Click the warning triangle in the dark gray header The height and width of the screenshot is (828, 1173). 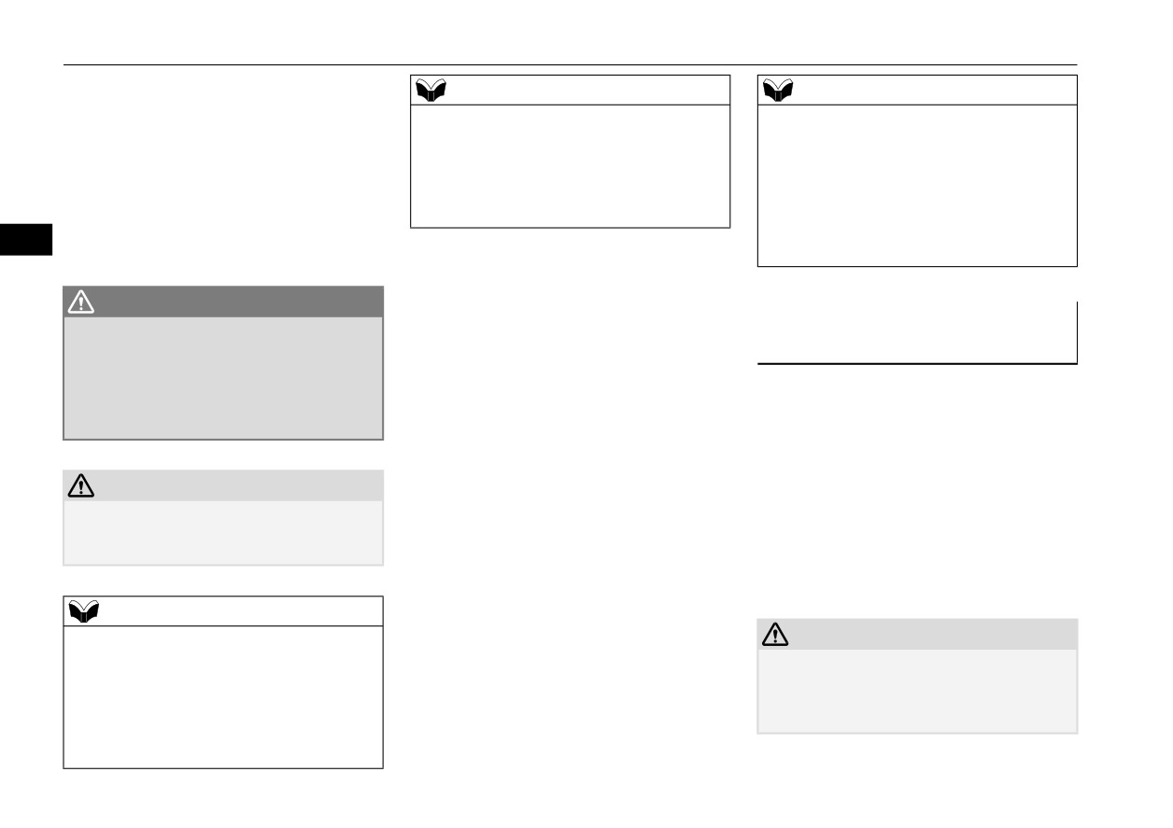click(x=81, y=301)
